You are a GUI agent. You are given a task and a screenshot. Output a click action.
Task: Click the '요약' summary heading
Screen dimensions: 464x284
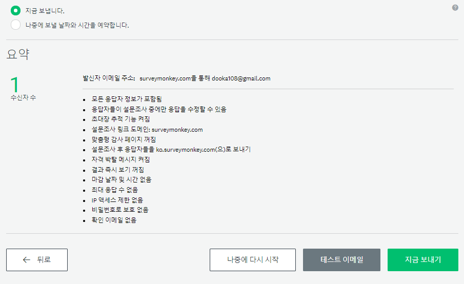pos(18,54)
